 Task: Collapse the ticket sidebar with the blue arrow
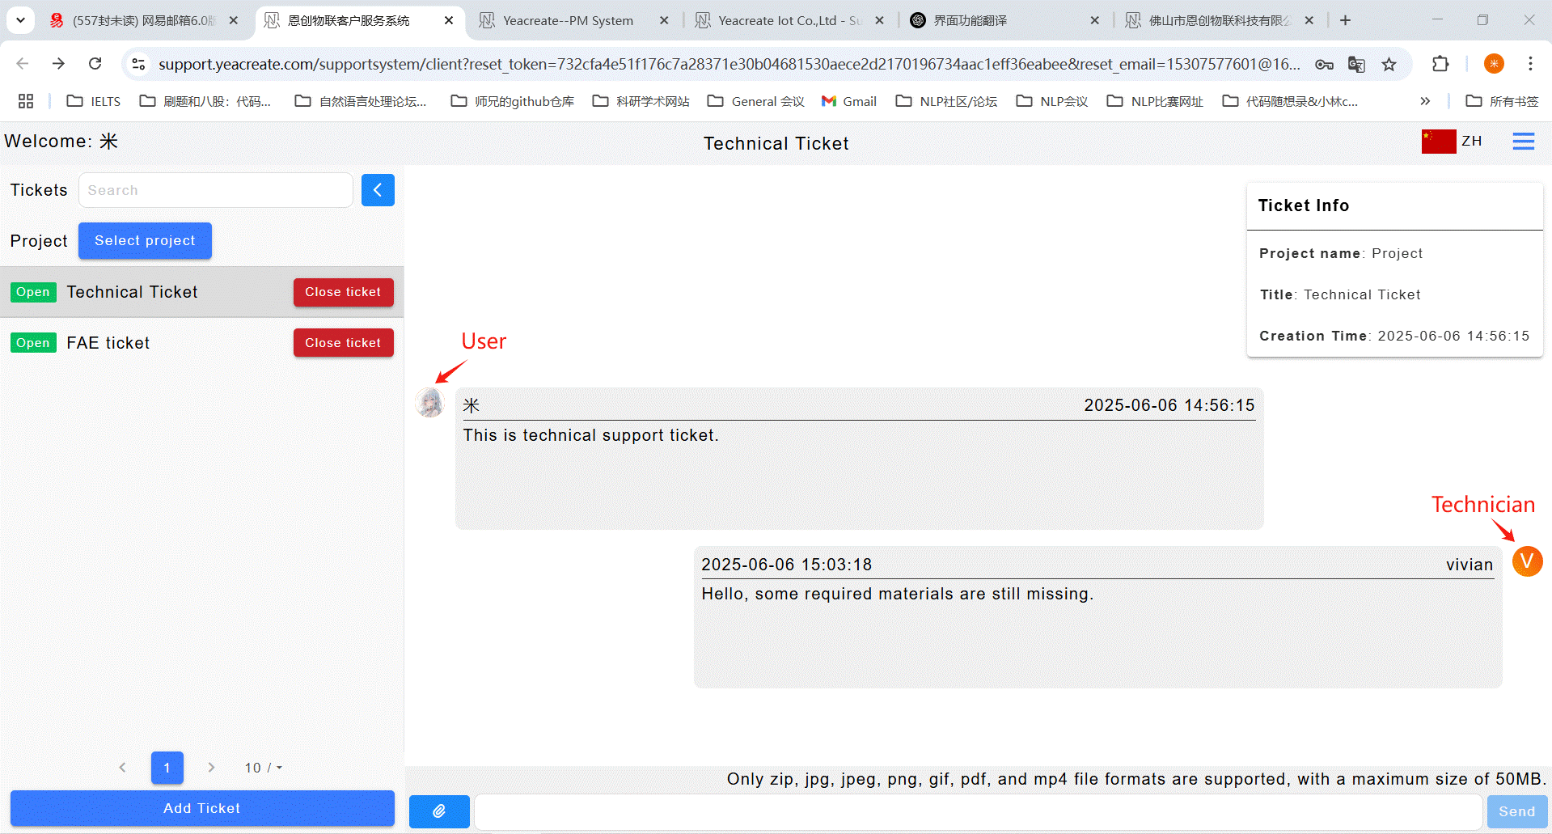pos(378,190)
